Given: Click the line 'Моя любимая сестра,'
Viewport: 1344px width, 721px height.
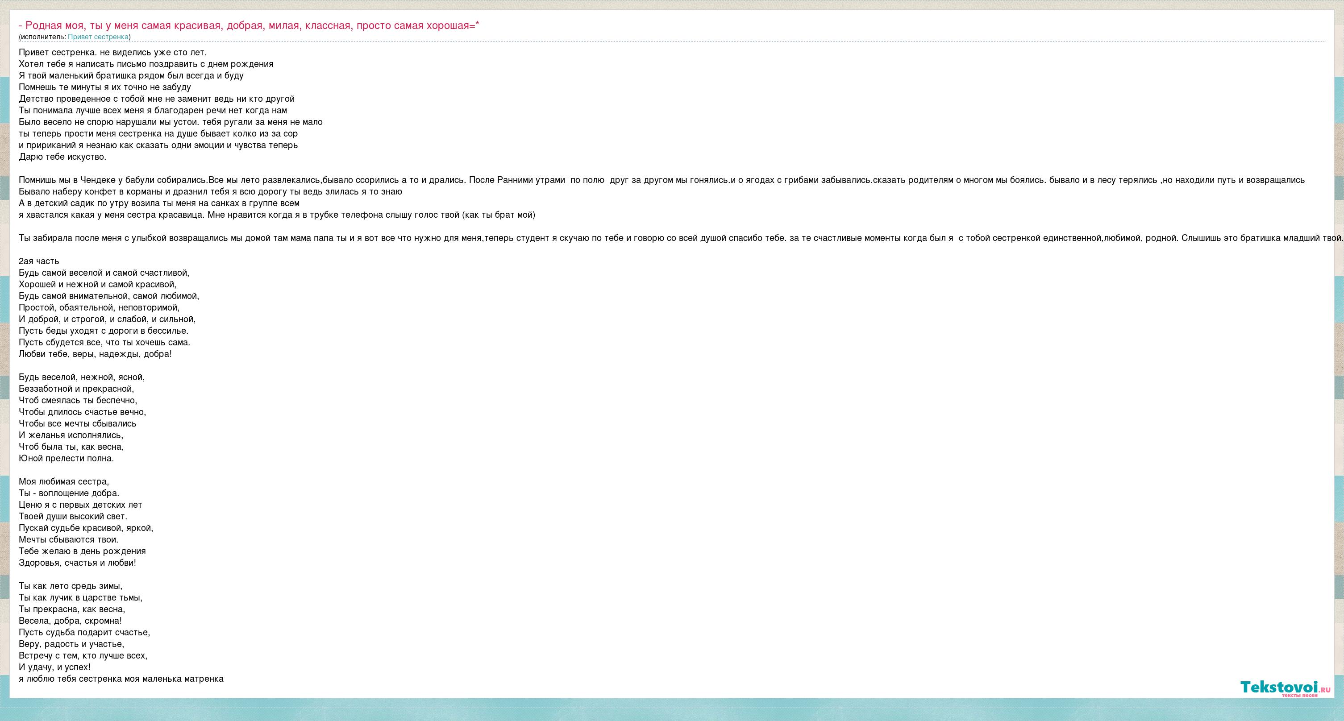Looking at the screenshot, I should [x=64, y=482].
